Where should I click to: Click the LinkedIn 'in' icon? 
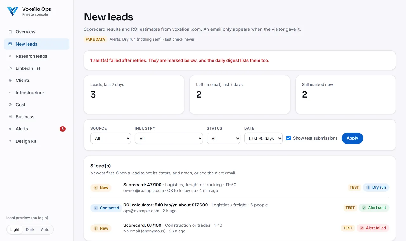(10, 68)
